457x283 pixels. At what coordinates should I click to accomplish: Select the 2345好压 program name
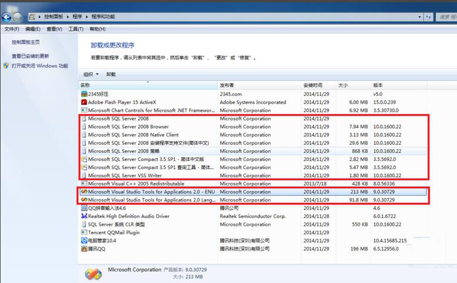pos(98,94)
